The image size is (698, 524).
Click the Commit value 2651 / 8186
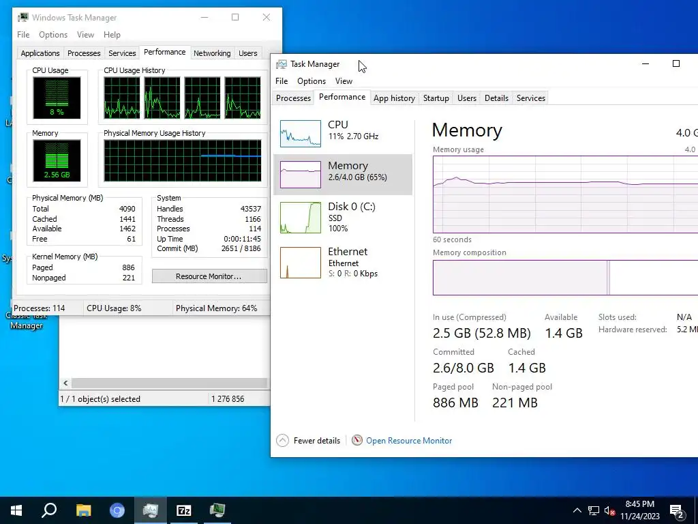(x=241, y=248)
